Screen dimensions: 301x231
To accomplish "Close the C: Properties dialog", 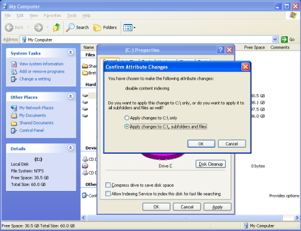I will [x=229, y=50].
